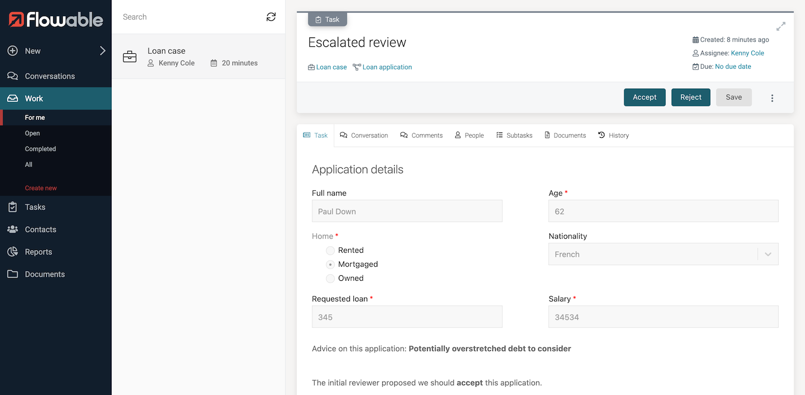Viewport: 805px width, 395px height.
Task: Select the Mortgaged radio button
Action: tap(330, 265)
